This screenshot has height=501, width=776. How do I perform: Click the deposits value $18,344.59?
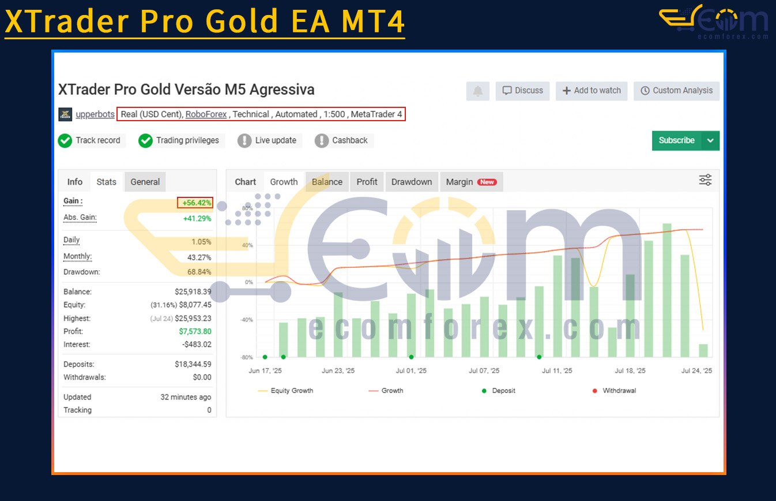click(x=193, y=364)
